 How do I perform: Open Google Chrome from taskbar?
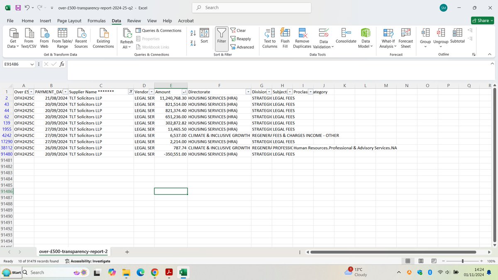point(154,273)
